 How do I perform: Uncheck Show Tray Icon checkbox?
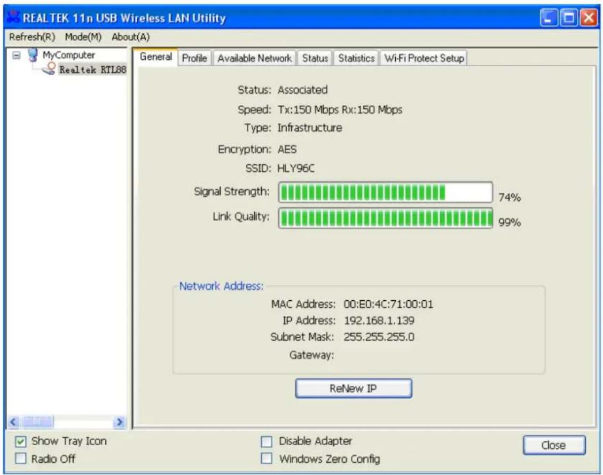(x=20, y=441)
